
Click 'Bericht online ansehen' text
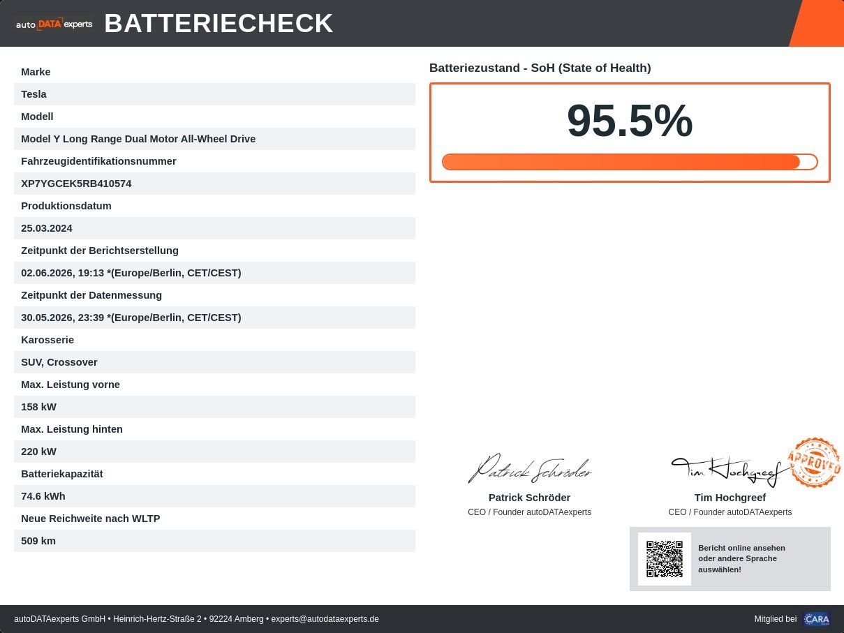[x=741, y=548]
